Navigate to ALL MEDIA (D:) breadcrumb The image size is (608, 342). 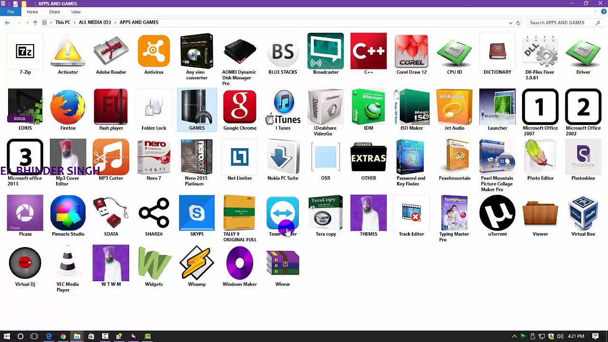95,22
